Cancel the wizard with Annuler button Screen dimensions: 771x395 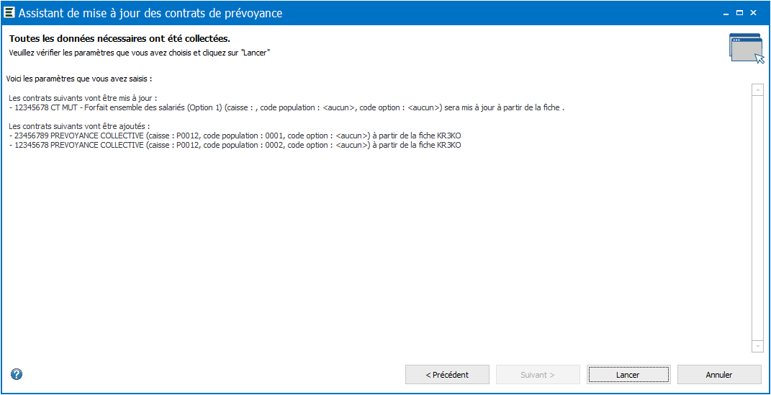[719, 375]
